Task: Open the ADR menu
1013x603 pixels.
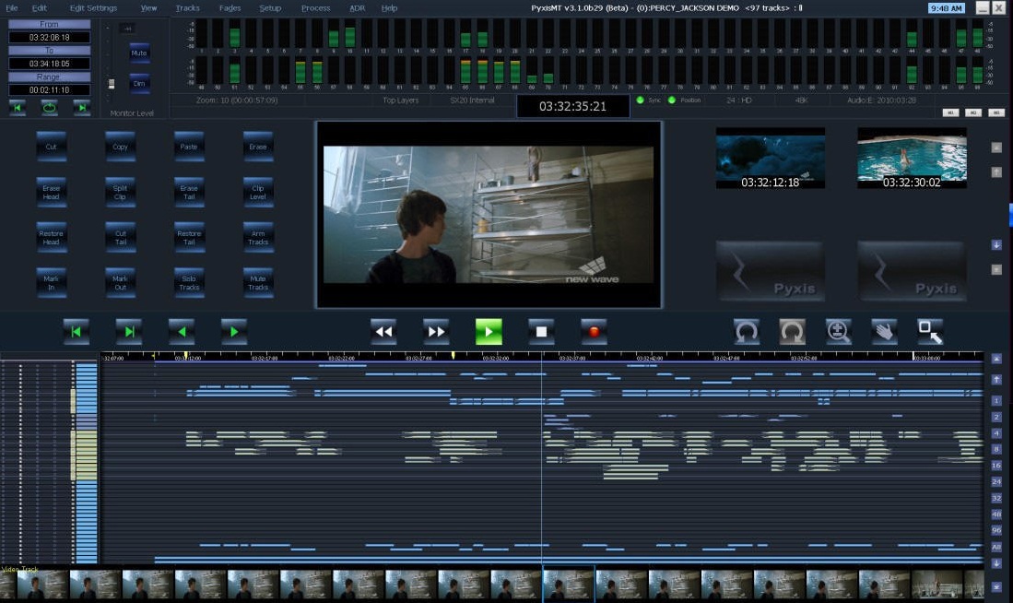Action: click(358, 7)
